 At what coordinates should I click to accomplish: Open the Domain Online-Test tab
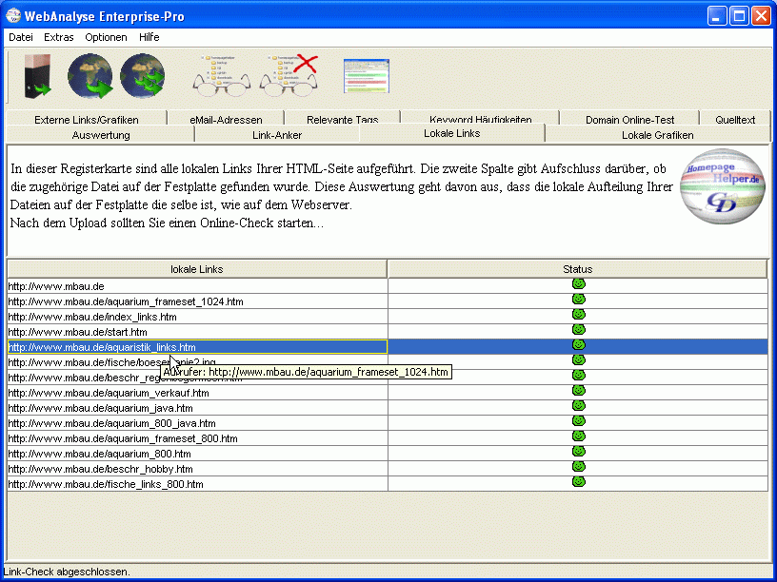click(x=629, y=120)
